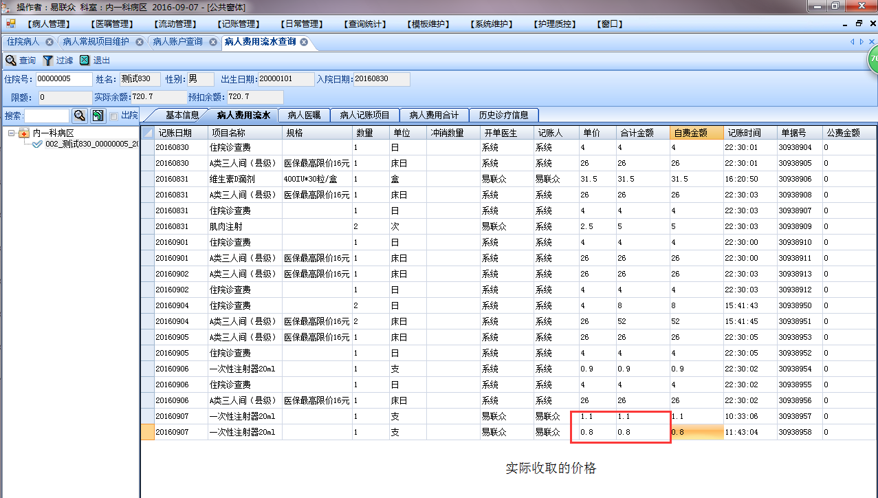The height and width of the screenshot is (498, 878).
Task: Open the 【窗口】 menu
Action: coord(610,24)
